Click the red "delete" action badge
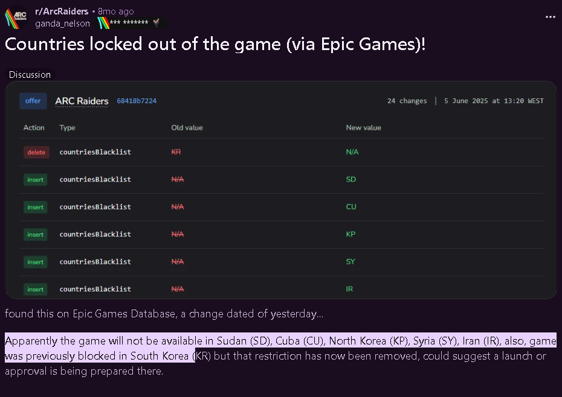 36,152
